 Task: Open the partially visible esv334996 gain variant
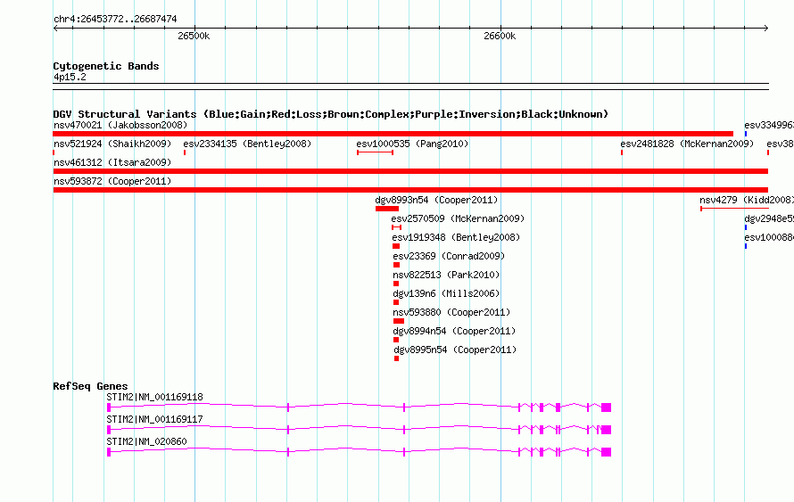point(769,125)
